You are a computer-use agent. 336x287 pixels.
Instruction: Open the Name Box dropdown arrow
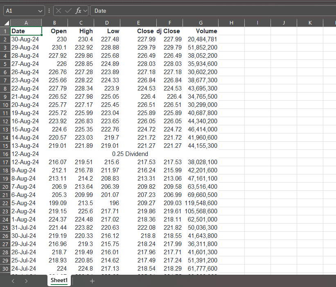(40, 11)
